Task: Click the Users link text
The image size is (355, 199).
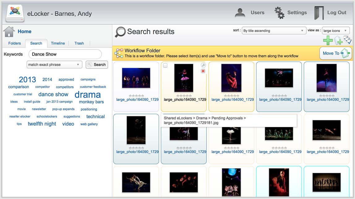Action: coord(257,13)
